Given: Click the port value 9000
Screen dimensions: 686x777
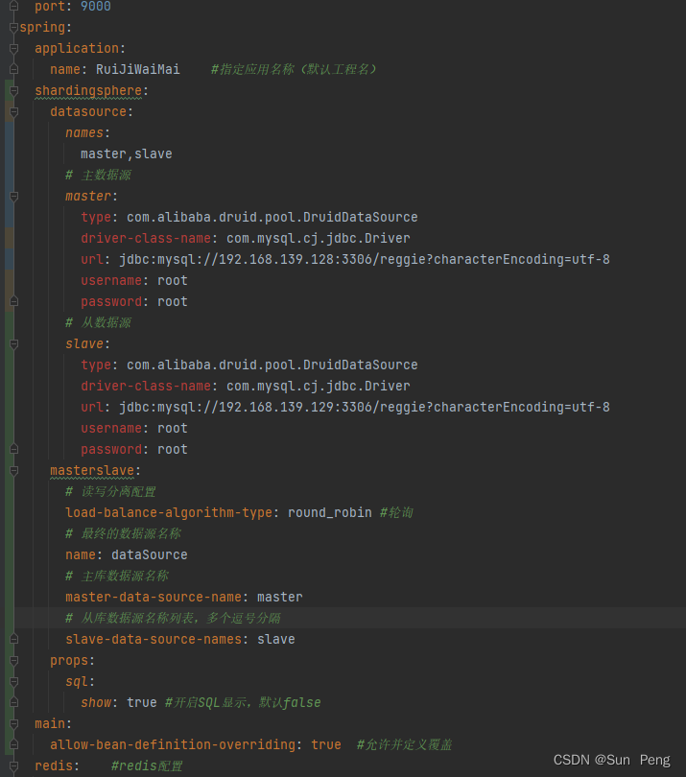Looking at the screenshot, I should coord(96,7).
